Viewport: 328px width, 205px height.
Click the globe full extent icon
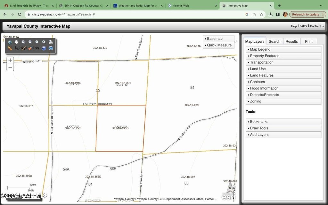(x=10, y=42)
